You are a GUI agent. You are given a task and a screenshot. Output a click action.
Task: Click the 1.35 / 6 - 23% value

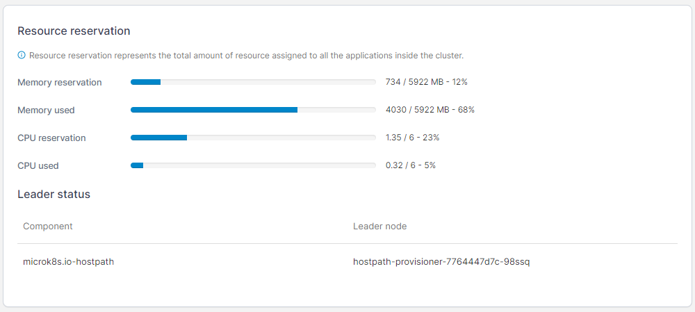click(412, 138)
